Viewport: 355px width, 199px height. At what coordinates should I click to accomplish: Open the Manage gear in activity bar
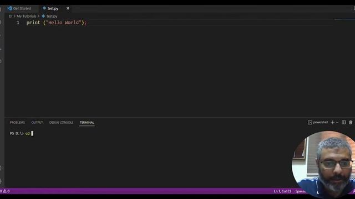[x=1, y=181]
